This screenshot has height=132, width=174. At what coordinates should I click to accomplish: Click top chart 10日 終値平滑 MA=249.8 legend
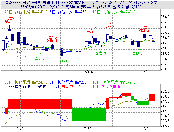coord(114,12)
